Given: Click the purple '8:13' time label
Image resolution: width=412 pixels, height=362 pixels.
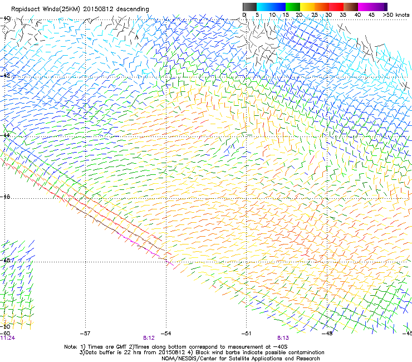Looking at the screenshot, I should coord(283,338).
